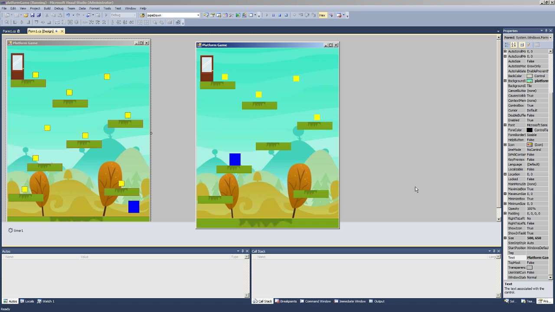Screen dimensions: 555x312
Task: Stop debugging using the stop icon
Action: click(x=280, y=15)
